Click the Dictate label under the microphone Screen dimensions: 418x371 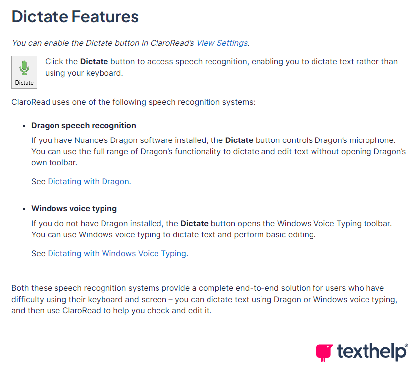pyautogui.click(x=24, y=83)
